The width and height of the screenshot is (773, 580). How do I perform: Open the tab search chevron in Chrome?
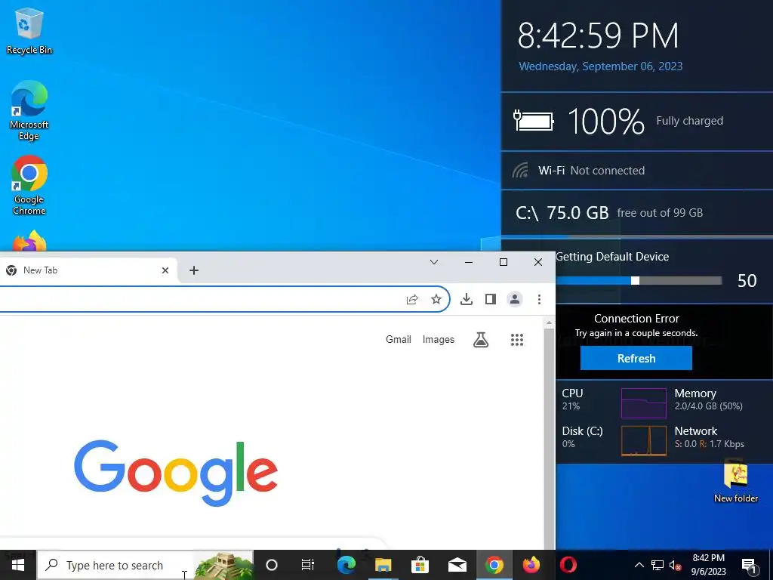(x=434, y=262)
